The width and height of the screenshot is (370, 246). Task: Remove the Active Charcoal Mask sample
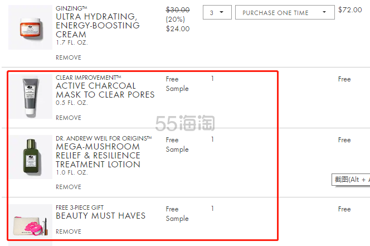tap(69, 118)
